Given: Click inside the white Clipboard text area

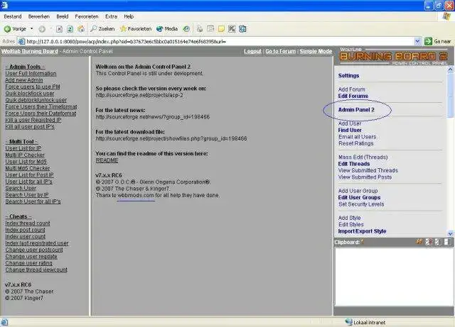Looking at the screenshot, I should 394,277.
